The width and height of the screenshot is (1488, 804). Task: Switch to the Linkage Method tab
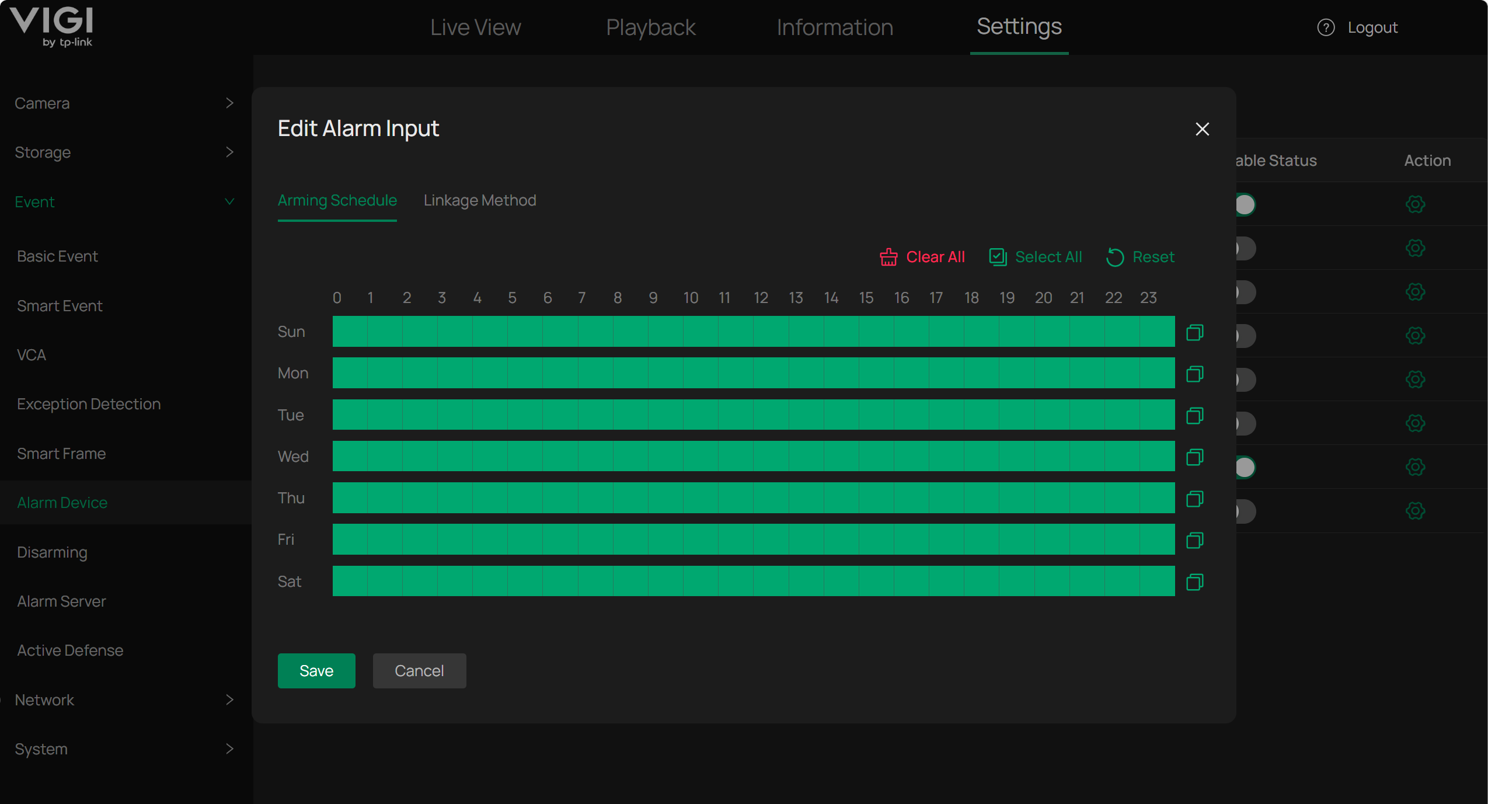point(480,200)
